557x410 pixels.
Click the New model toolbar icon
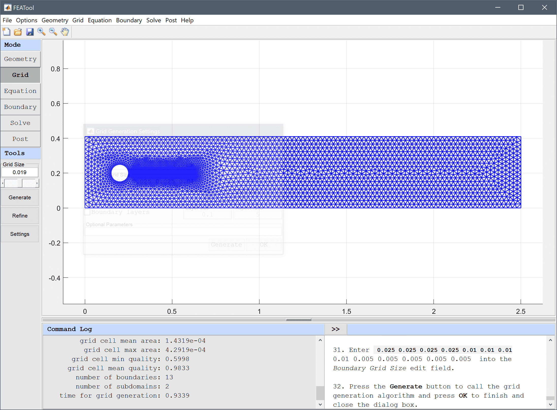click(6, 32)
